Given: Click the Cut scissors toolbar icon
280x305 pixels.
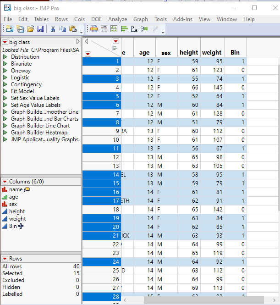Looking at the screenshot, I should click(53, 29).
